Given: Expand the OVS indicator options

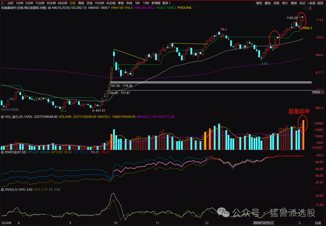Looking at the screenshot, I should 2,190.
